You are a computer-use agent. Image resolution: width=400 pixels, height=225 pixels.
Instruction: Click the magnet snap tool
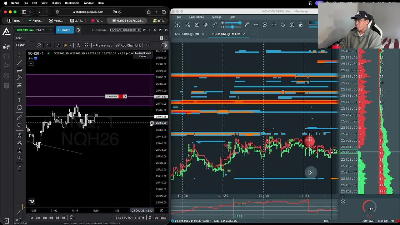point(19,135)
